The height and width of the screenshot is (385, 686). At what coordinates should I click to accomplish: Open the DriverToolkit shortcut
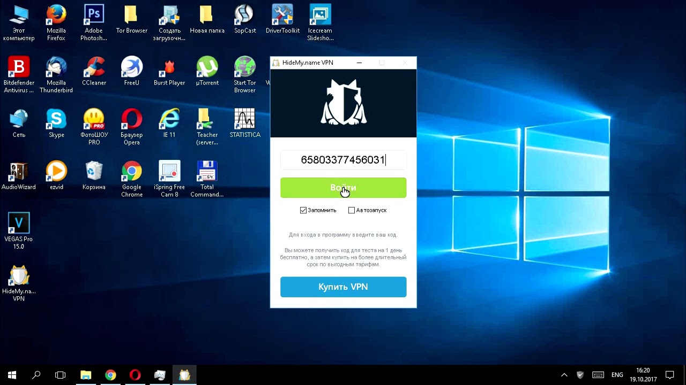pyautogui.click(x=282, y=19)
